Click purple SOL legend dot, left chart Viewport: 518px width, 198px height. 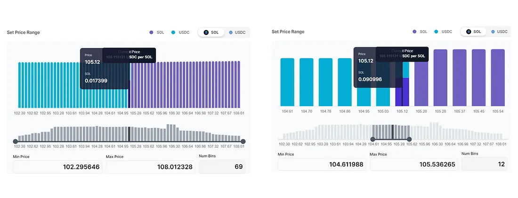tap(151, 32)
